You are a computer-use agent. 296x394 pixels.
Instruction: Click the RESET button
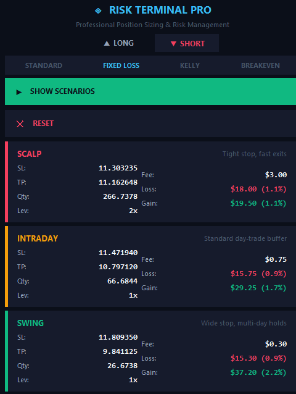point(150,124)
